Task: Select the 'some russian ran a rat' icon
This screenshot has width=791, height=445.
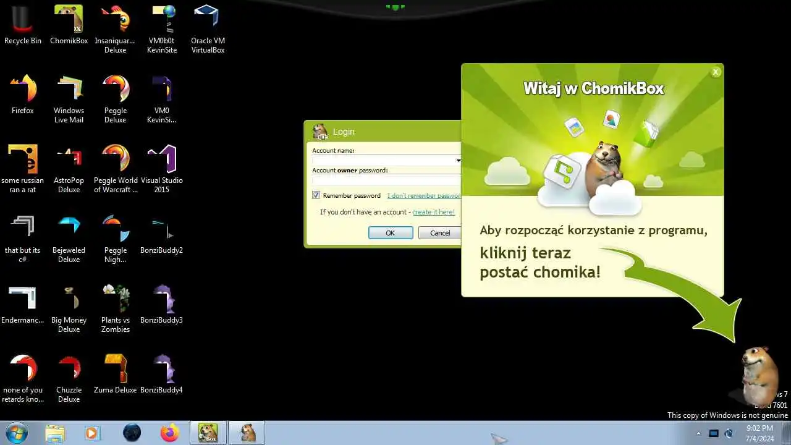Action: [x=23, y=169]
